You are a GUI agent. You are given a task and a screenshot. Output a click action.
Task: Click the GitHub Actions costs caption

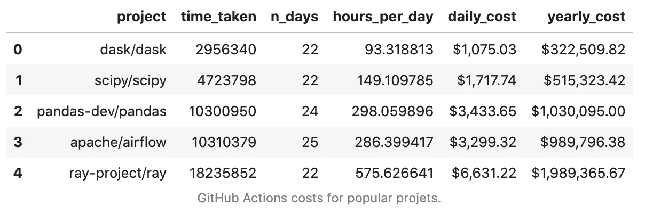tap(319, 199)
